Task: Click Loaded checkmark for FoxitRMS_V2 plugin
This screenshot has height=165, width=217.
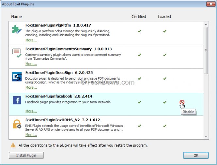Action: coord(165,126)
